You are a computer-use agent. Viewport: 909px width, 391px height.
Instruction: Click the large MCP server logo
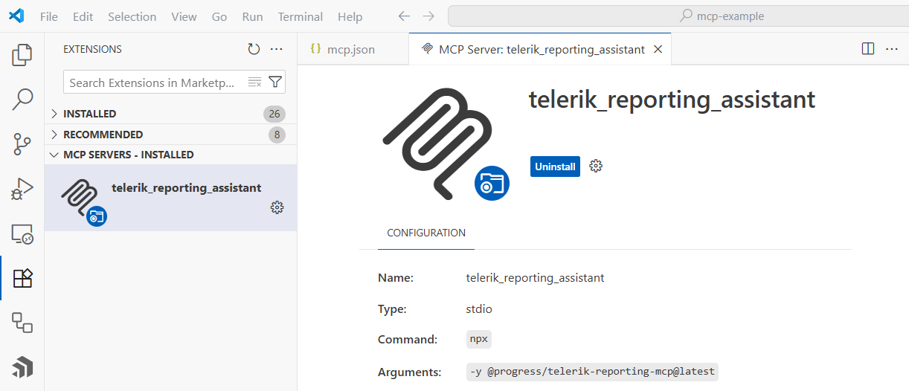[x=445, y=145]
